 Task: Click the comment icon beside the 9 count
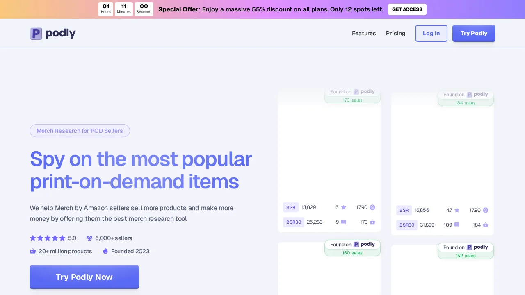[x=343, y=222]
